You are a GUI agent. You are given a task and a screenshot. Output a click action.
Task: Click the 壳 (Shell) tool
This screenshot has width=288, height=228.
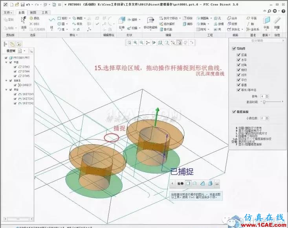tap(217, 29)
